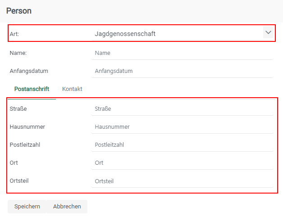Open the Jagdgenossenschaft combo box value

[x=176, y=34]
